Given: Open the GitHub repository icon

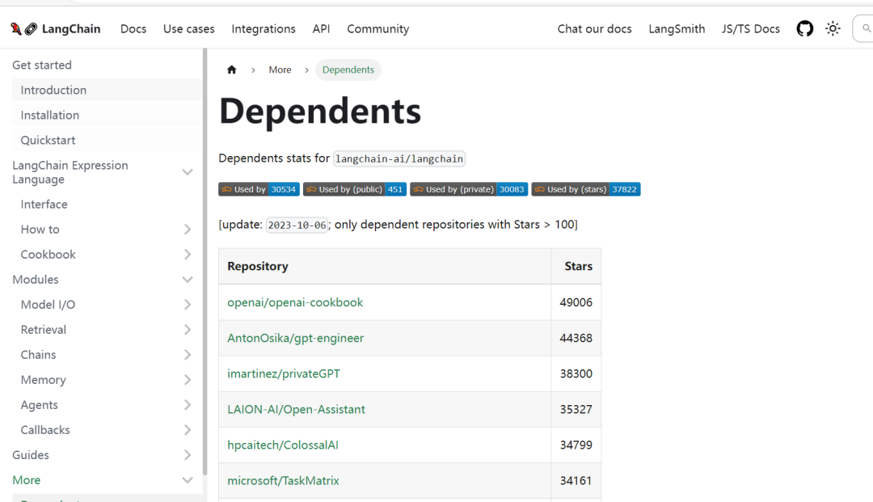Looking at the screenshot, I should tap(805, 29).
